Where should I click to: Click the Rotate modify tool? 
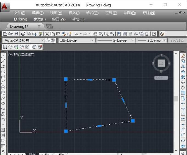(x=183, y=88)
